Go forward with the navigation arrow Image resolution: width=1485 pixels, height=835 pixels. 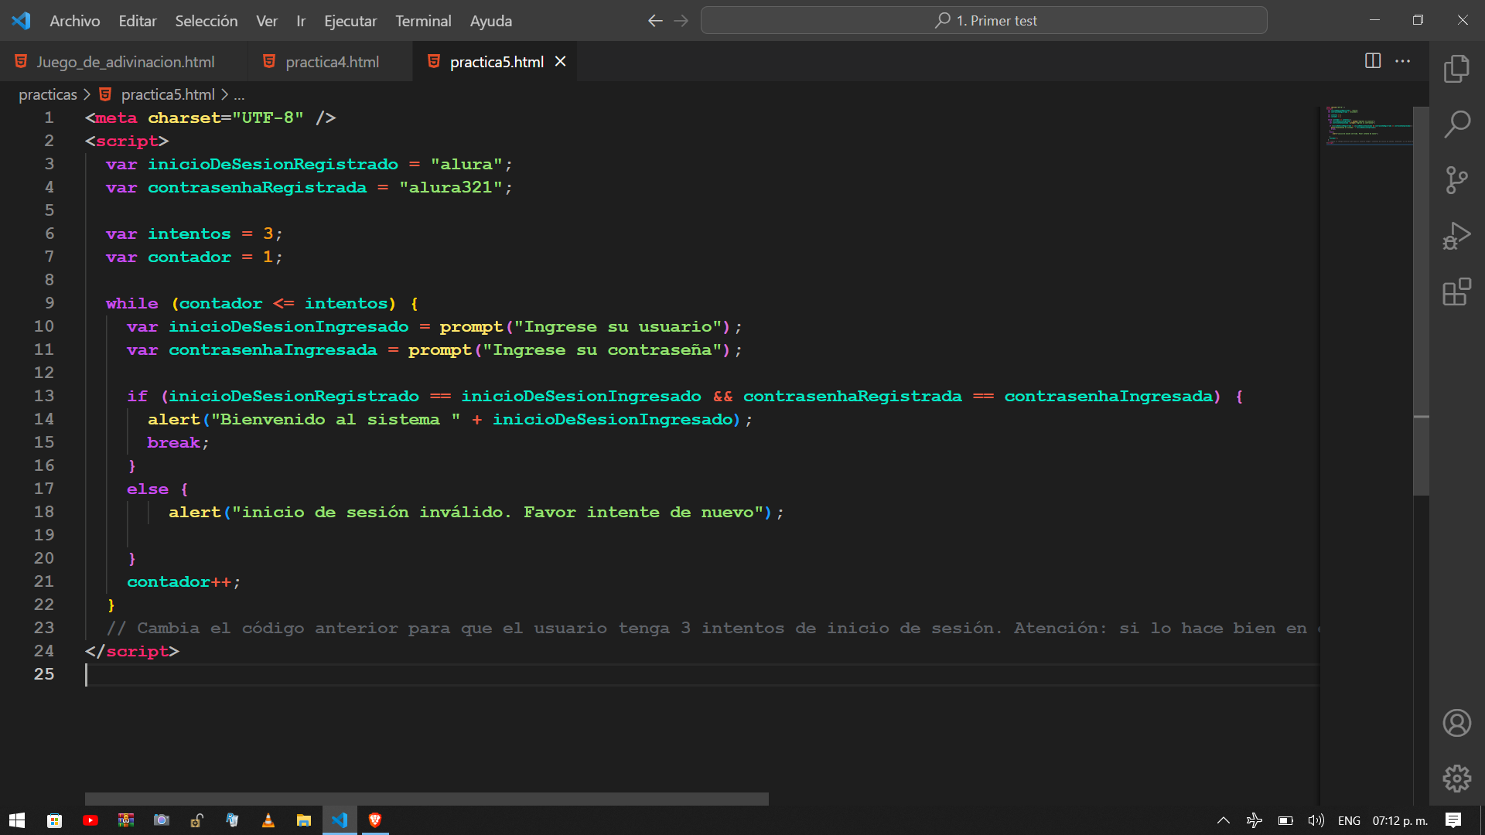(681, 21)
